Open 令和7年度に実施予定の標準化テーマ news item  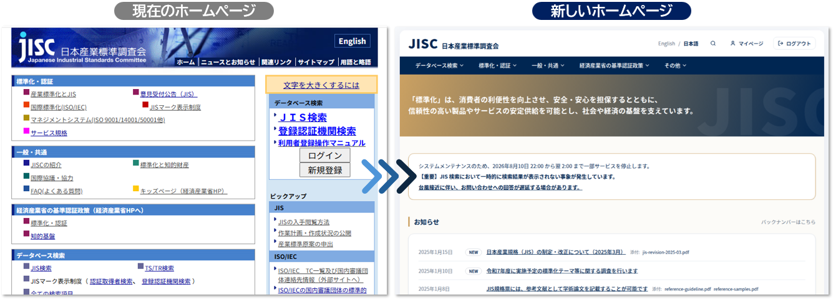562,271
